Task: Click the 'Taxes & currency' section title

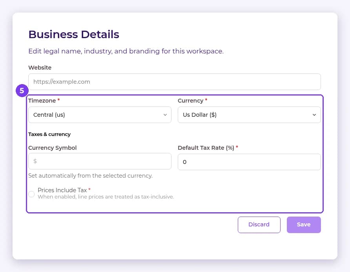Action: pyautogui.click(x=49, y=134)
